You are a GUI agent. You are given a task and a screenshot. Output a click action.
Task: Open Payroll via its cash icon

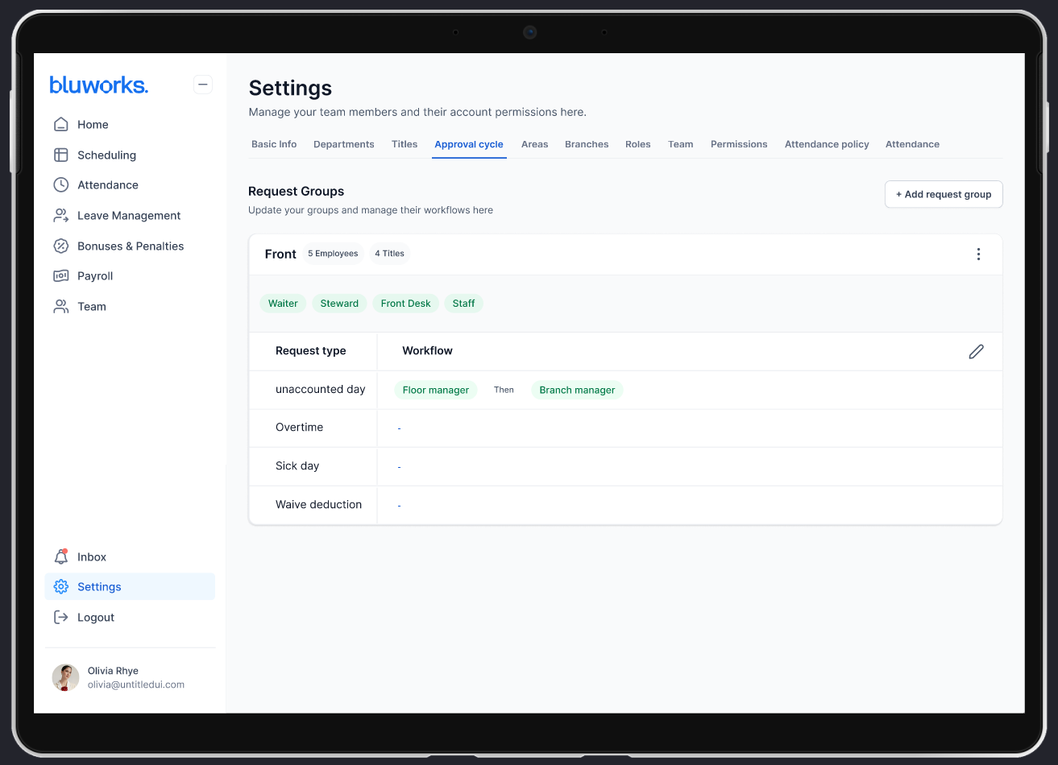click(x=60, y=276)
